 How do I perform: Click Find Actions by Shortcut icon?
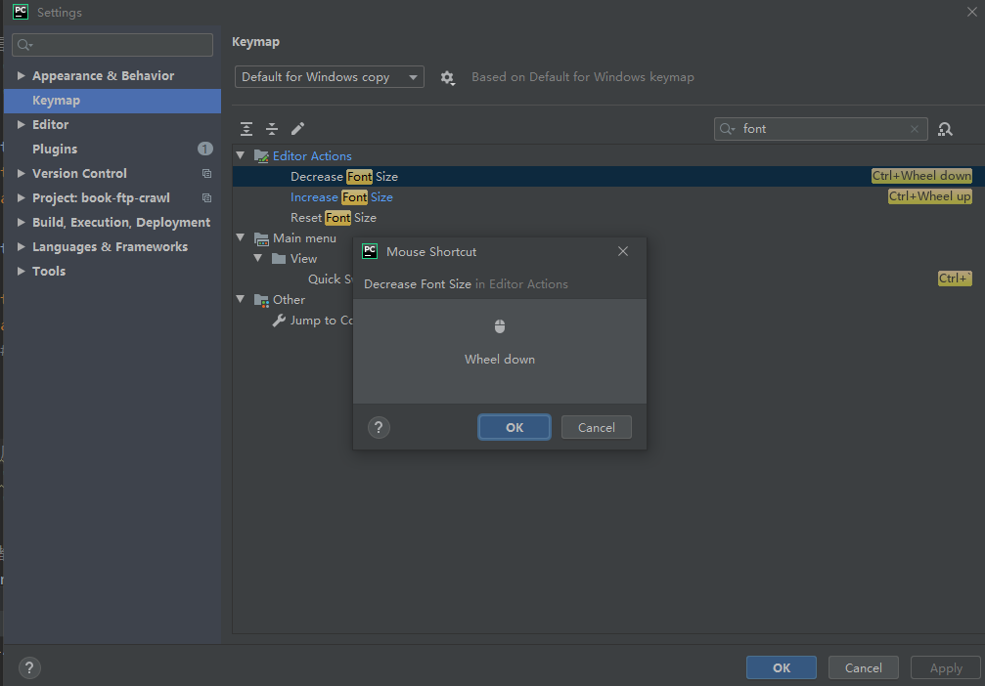point(945,129)
